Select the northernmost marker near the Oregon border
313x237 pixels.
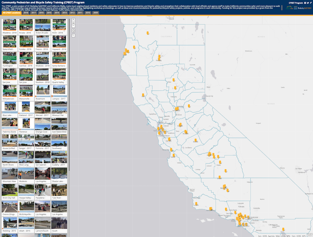[148, 33]
